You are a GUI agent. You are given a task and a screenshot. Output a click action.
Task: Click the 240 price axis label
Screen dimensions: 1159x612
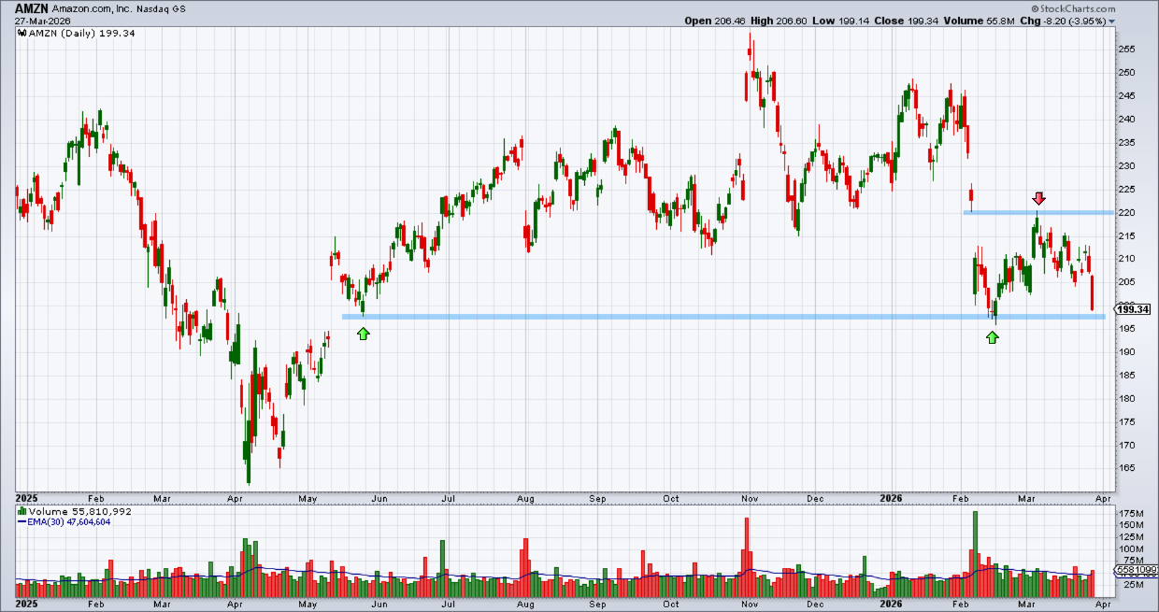(x=1126, y=120)
